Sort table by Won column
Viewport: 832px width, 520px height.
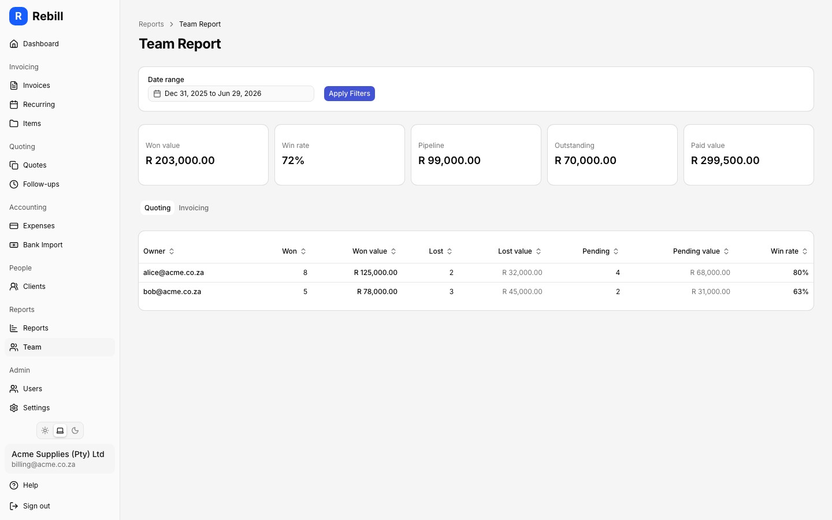click(x=294, y=251)
